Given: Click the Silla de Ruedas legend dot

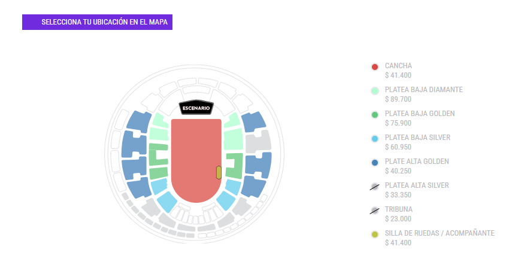Looking at the screenshot, I should (375, 234).
